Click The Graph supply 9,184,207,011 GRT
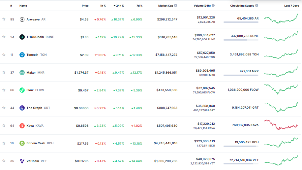Viewport: 302px width, 170px height. [x=245, y=108]
